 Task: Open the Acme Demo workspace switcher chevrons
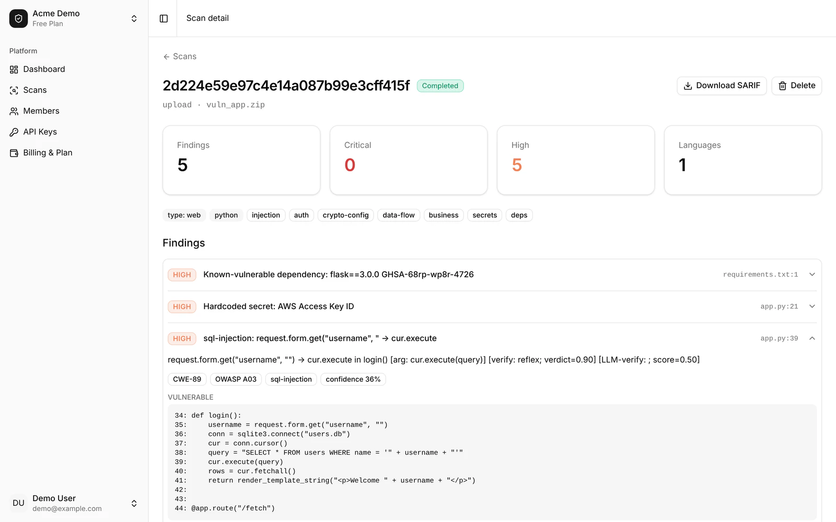coord(134,18)
